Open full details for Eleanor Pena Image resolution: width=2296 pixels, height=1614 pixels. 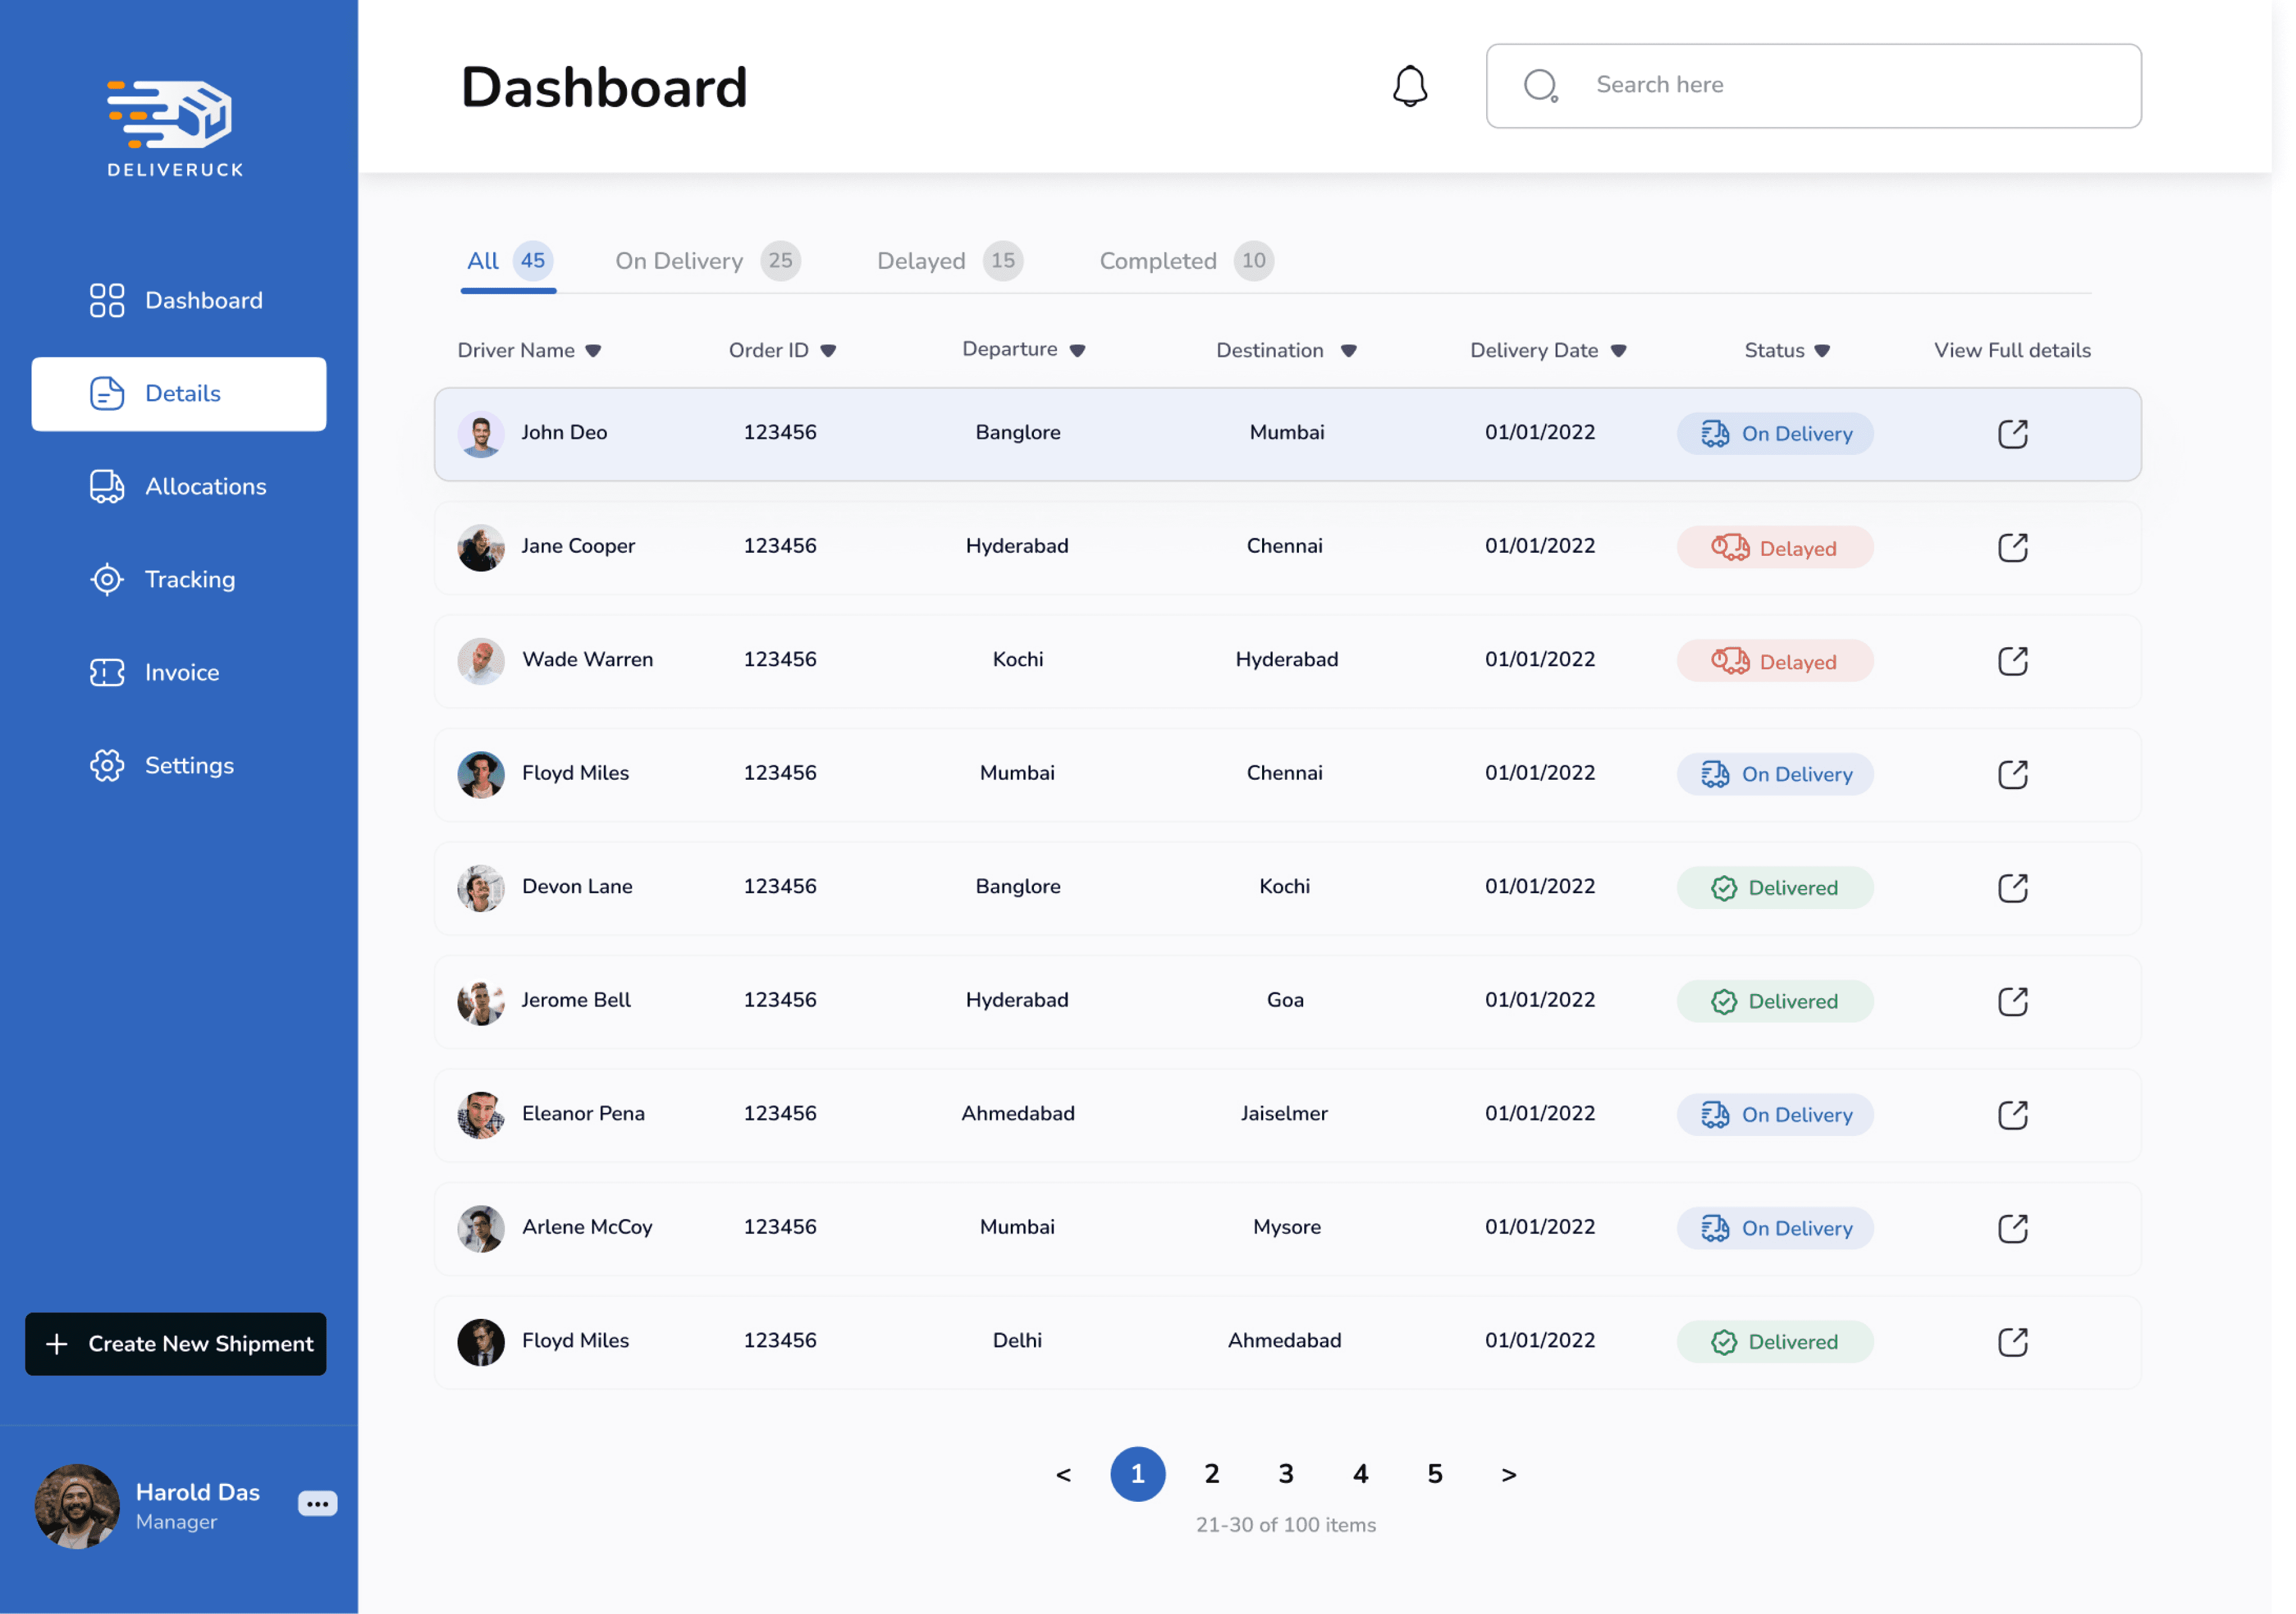tap(2012, 1115)
